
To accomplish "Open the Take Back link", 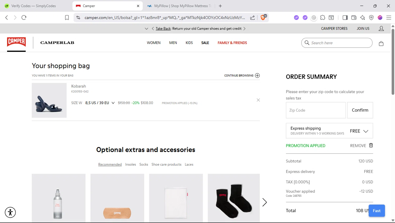I will point(163,28).
